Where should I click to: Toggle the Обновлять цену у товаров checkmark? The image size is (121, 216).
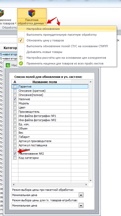pyautogui.click(x=21, y=40)
